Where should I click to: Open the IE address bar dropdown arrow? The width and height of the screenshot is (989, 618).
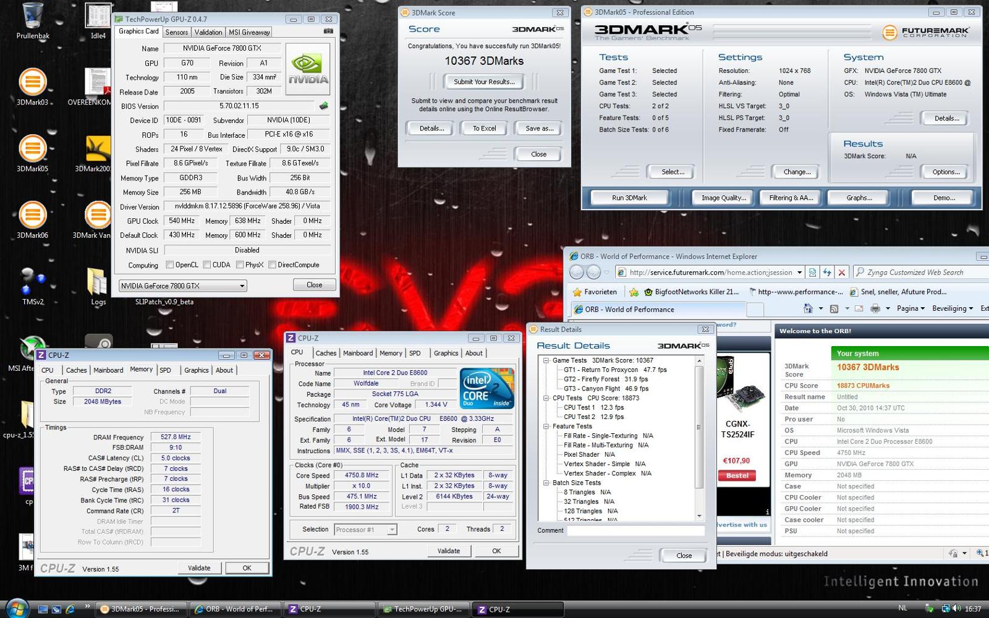click(x=799, y=273)
